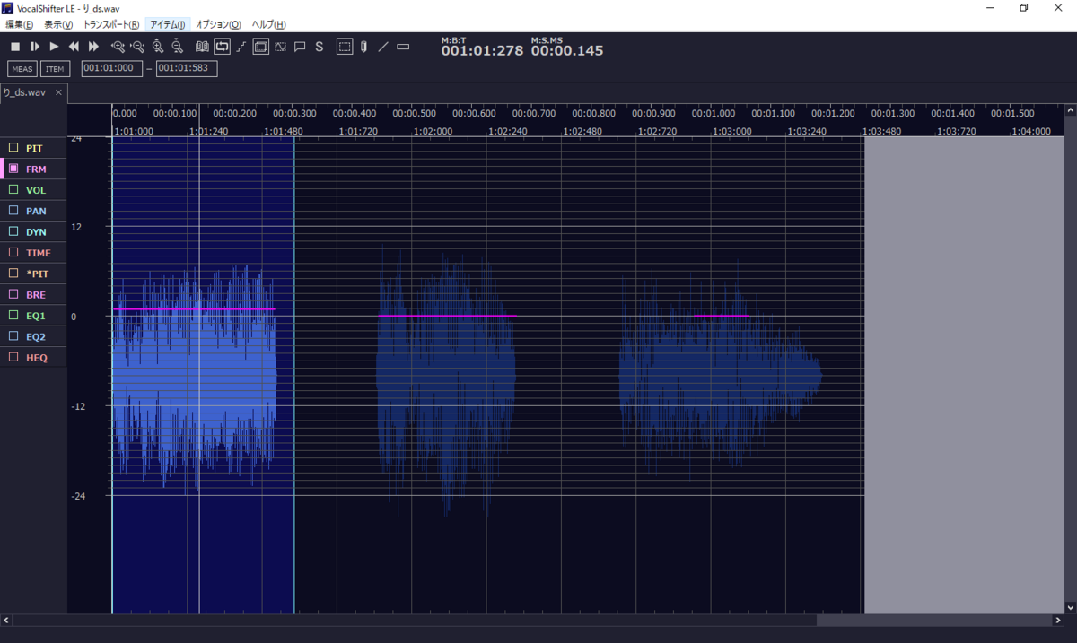Click the ITEM button
Screen dimensions: 1077x643
coord(56,68)
